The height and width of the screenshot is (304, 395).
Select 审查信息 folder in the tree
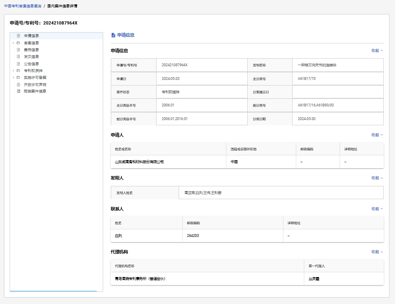pyautogui.click(x=31, y=43)
